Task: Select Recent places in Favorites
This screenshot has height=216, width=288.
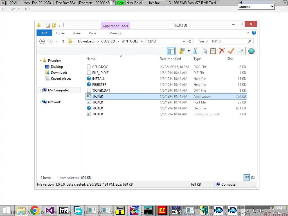Action: [x=61, y=78]
